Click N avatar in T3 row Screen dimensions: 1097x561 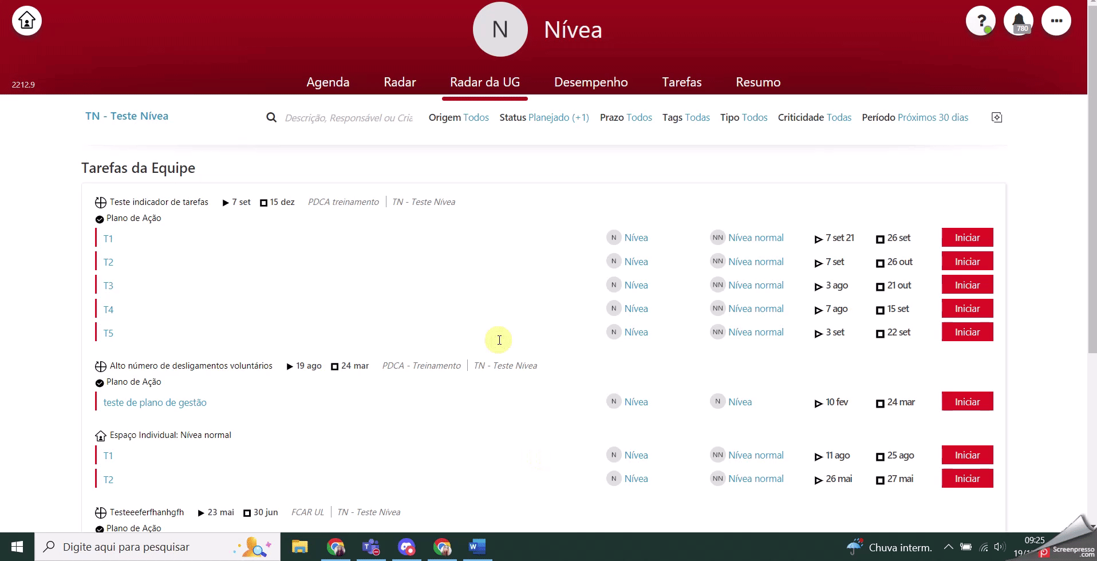[x=614, y=285]
